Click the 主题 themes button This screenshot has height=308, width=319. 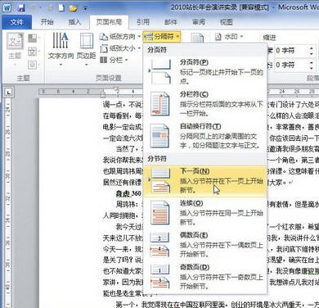pos(15,49)
